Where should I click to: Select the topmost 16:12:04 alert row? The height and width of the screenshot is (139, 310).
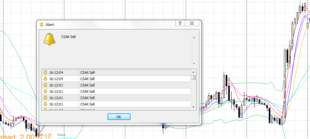click(116, 73)
